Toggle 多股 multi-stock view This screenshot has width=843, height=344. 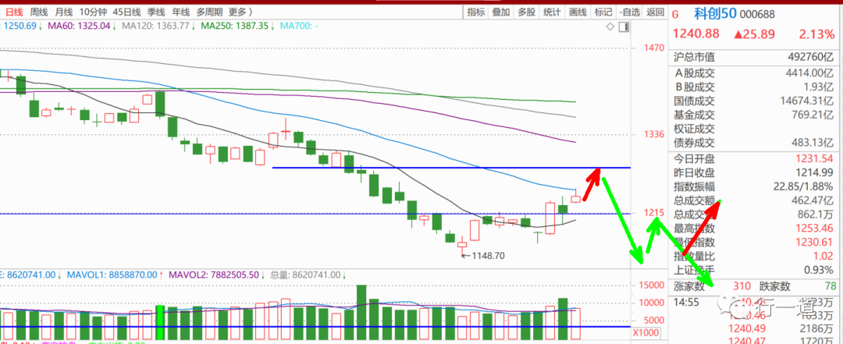coord(526,12)
